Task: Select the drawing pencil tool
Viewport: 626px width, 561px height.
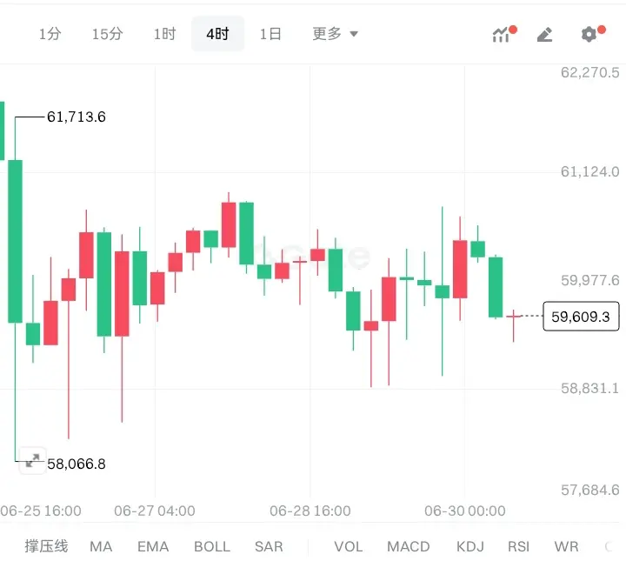Action: coord(545,34)
